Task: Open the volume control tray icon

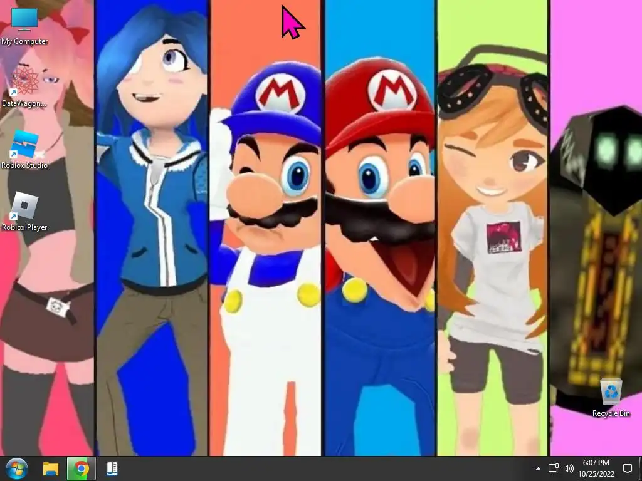Action: (x=568, y=468)
